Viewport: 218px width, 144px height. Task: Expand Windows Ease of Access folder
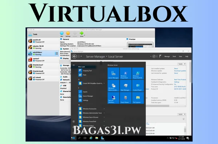pyautogui.click(x=92, y=117)
